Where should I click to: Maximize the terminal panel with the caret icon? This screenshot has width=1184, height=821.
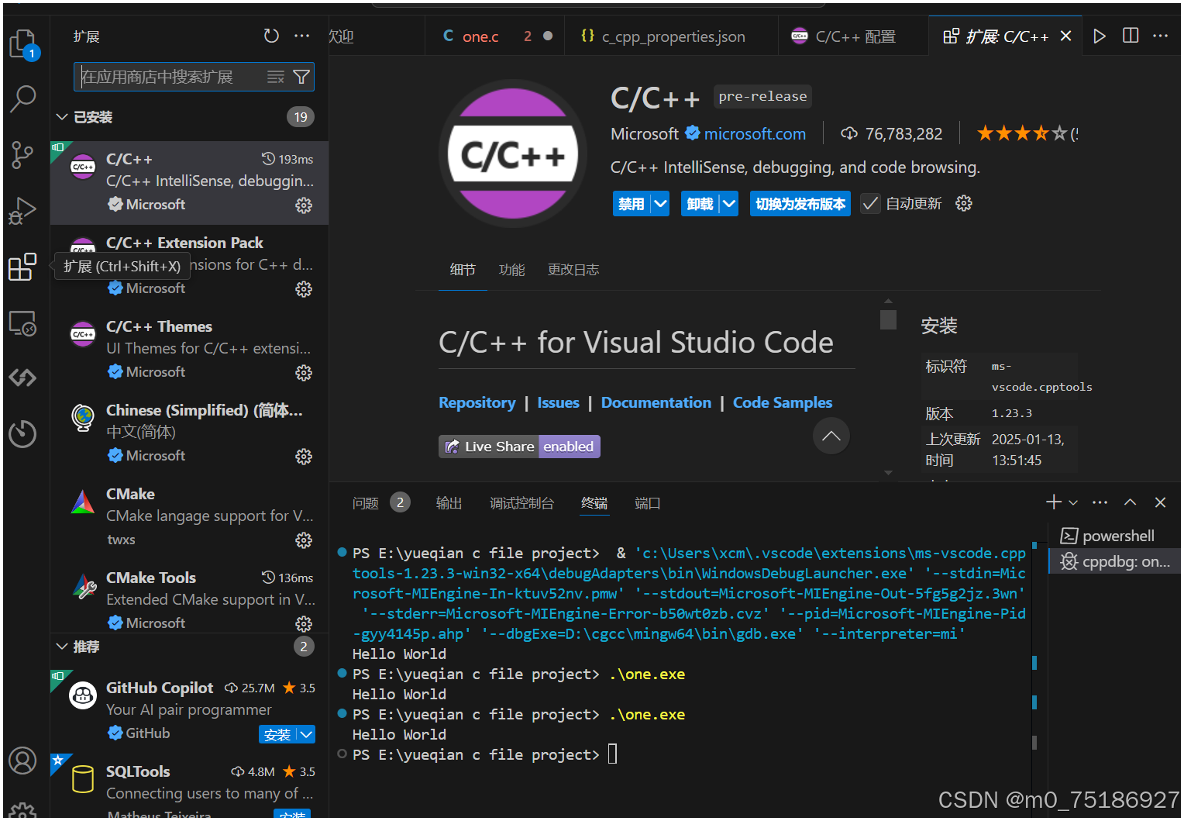(1130, 502)
